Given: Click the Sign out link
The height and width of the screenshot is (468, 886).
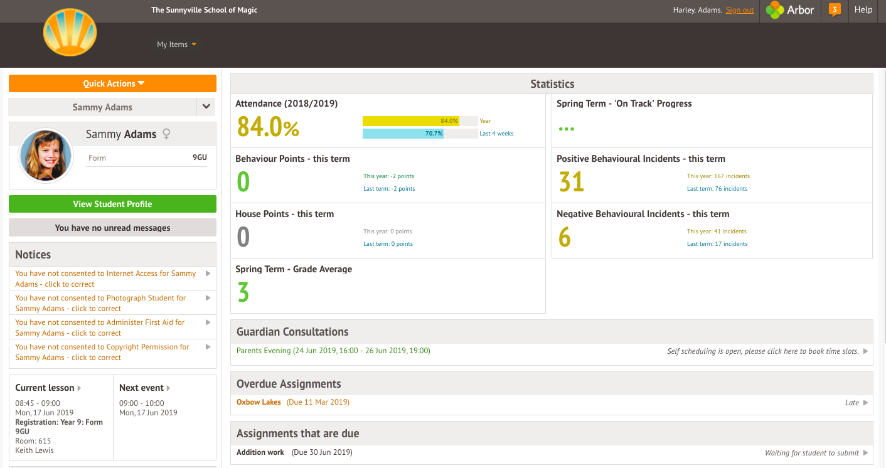Looking at the screenshot, I should pos(740,10).
